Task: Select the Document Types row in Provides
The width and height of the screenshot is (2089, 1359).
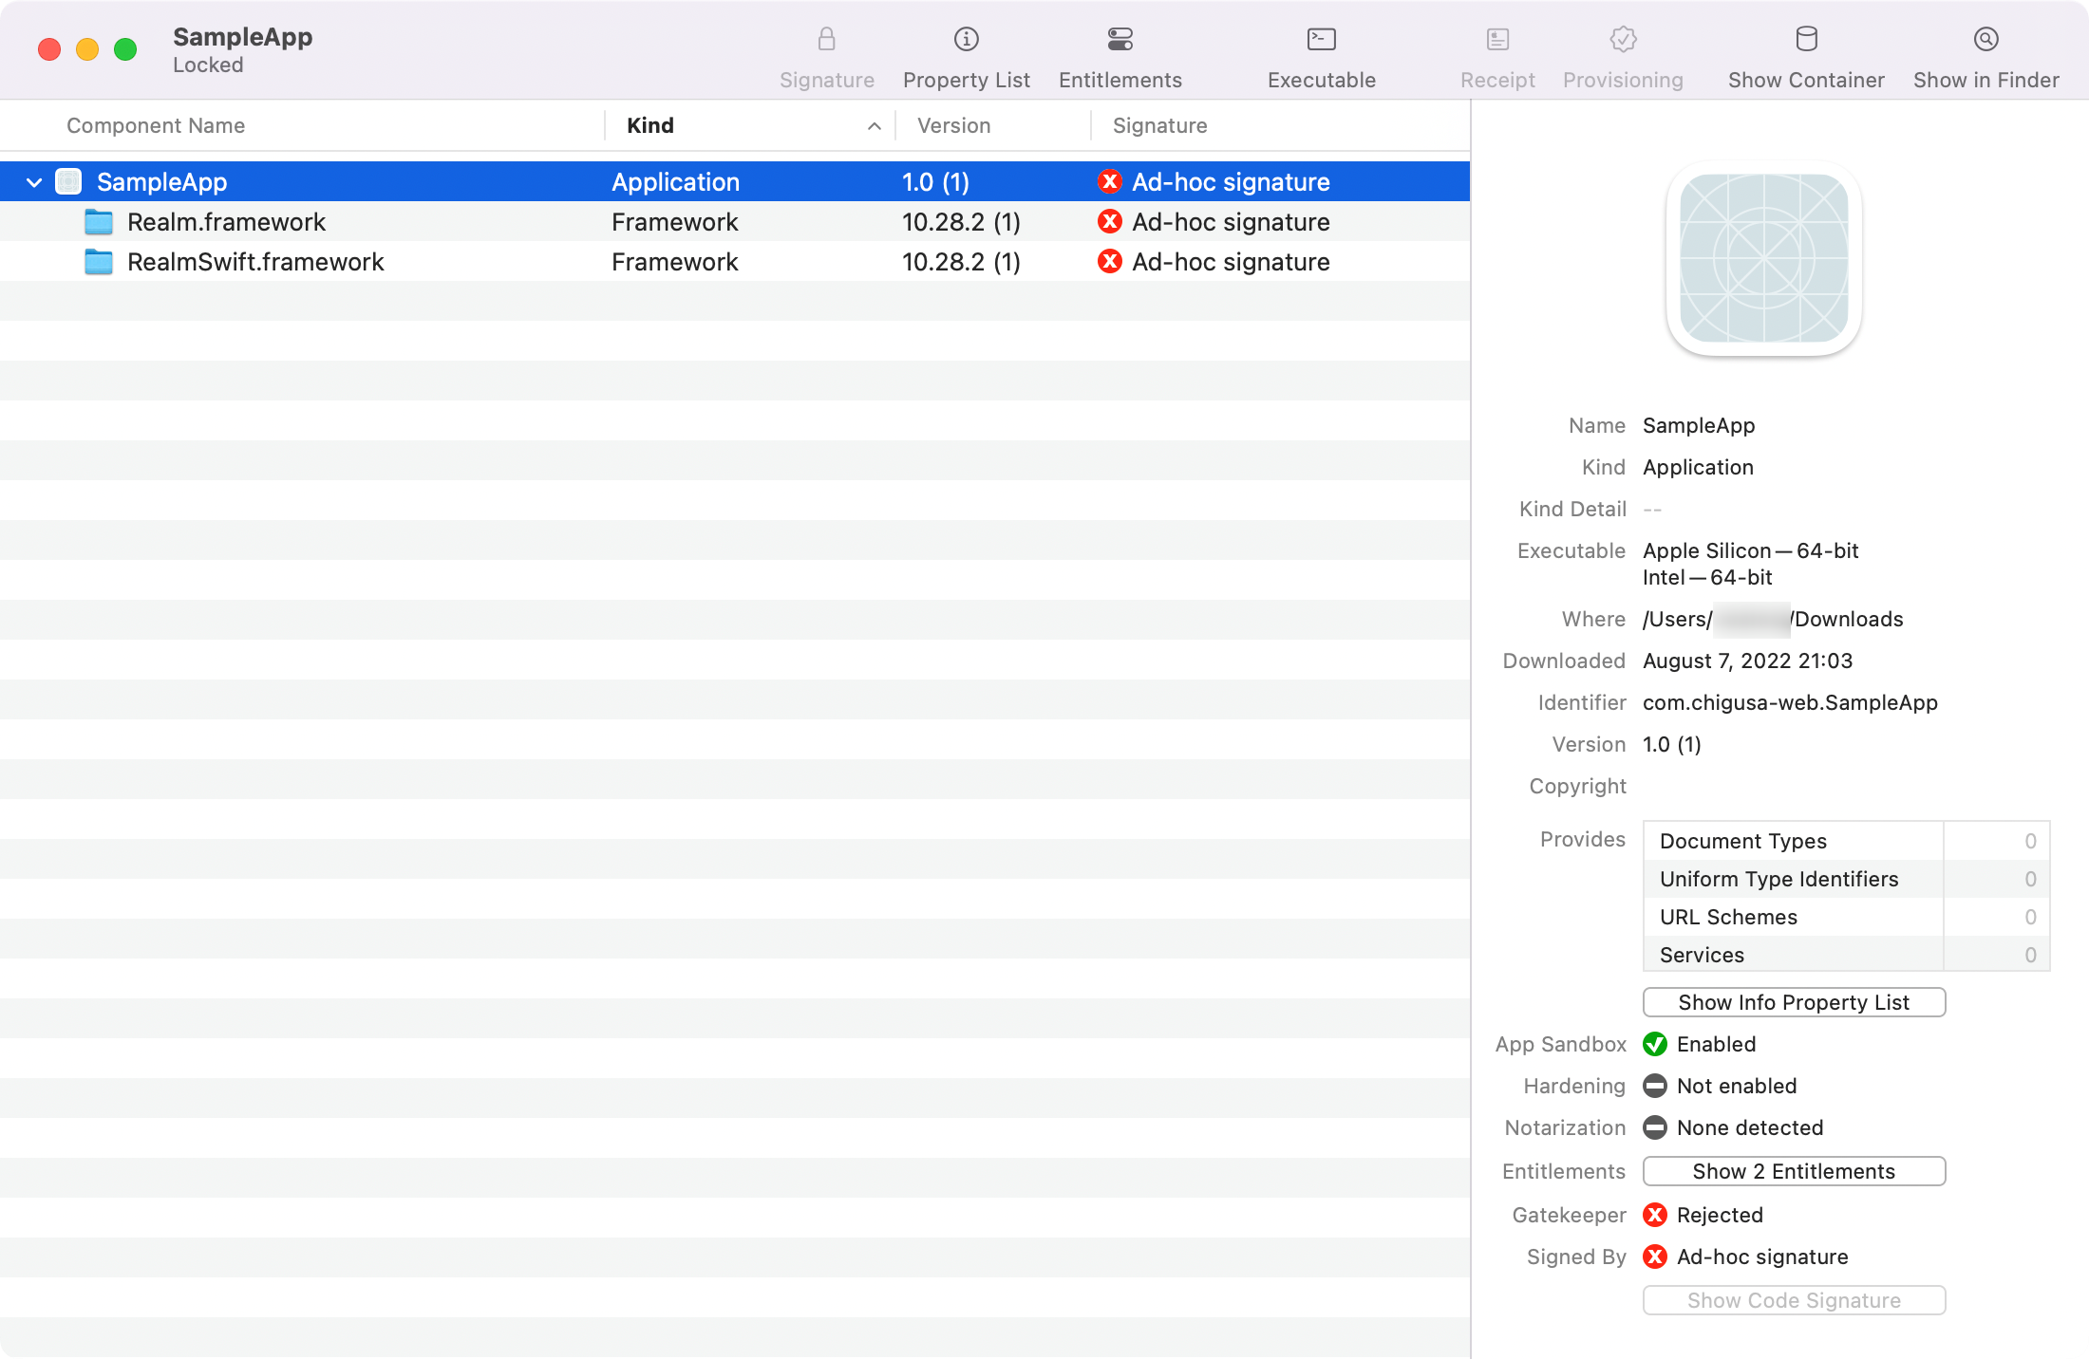Action: click(x=1846, y=841)
